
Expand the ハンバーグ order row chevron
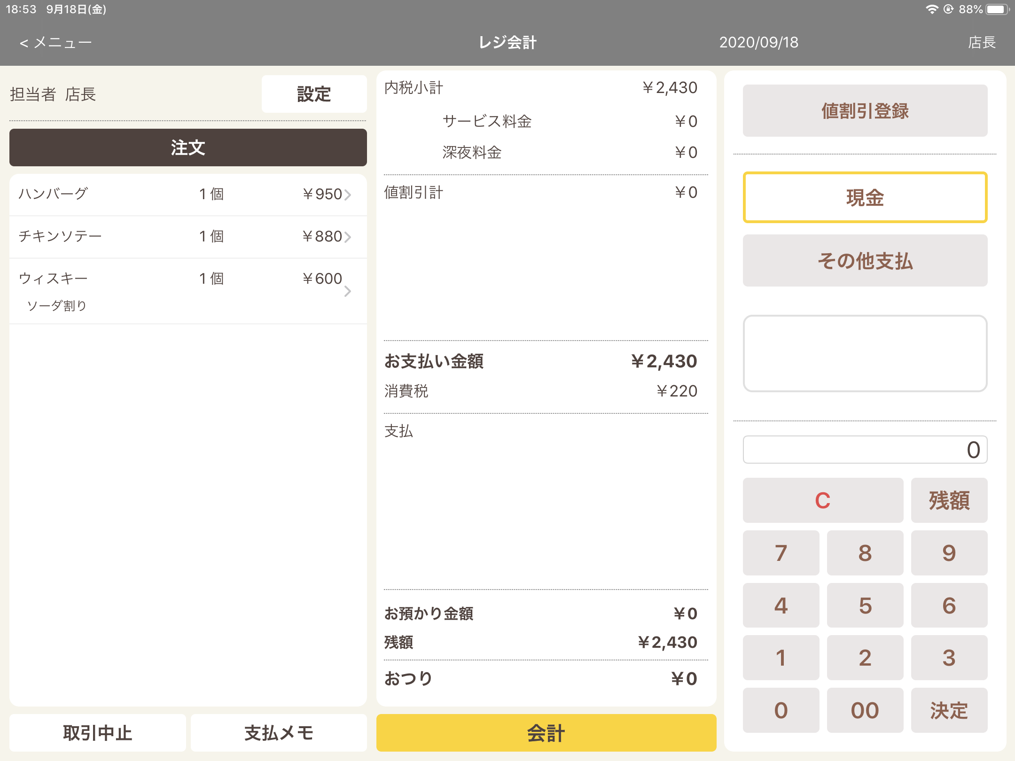click(348, 194)
